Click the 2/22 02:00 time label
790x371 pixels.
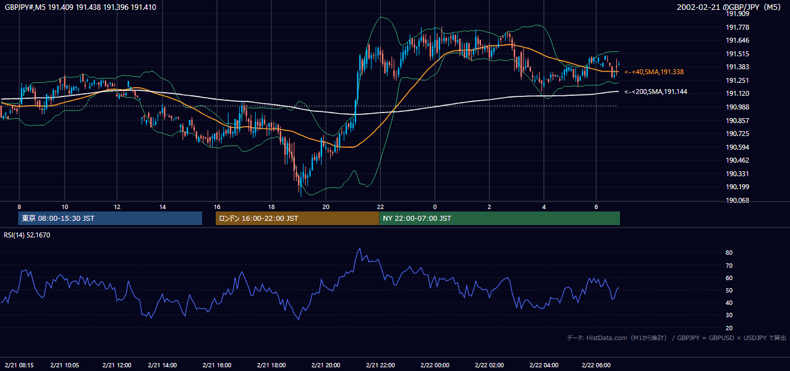[489, 365]
